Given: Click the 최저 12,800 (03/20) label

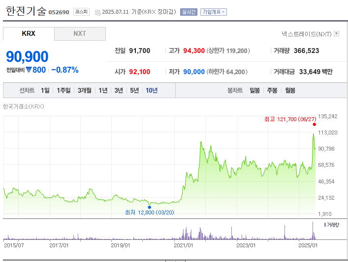Looking at the screenshot, I should click(x=150, y=212).
